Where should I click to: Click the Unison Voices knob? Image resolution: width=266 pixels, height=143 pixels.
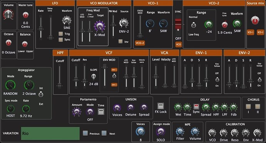coord(117,108)
